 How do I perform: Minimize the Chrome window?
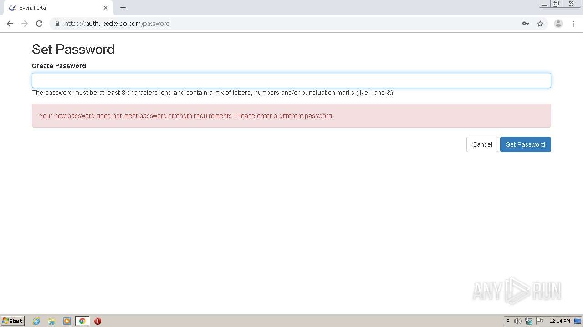coord(545,4)
